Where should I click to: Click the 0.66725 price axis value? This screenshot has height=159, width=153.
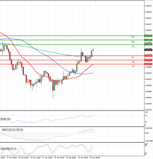pyautogui.click(x=148, y=6)
